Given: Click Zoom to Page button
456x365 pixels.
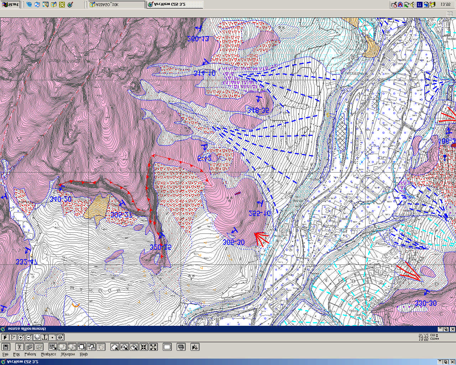Looking at the screenshot, I should pos(115,347).
